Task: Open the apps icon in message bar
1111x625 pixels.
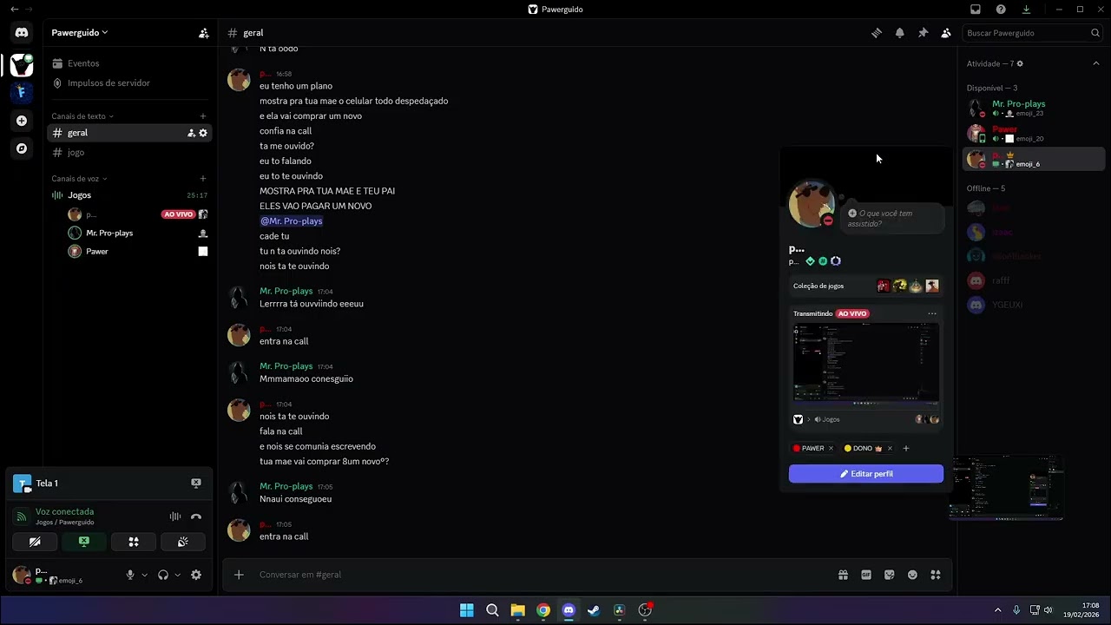Action: 936,575
